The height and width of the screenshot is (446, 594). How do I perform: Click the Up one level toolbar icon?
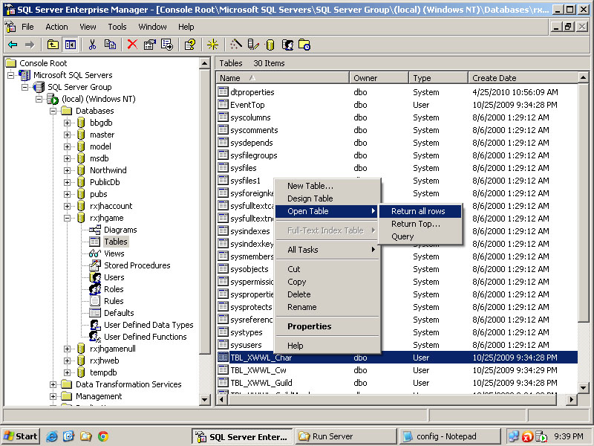point(53,45)
